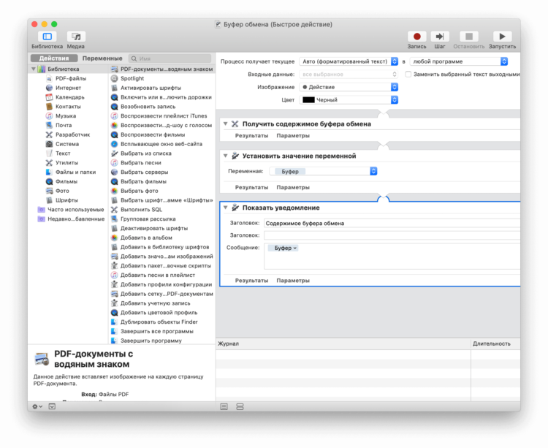The image size is (548, 448).
Task: Open Параметры under Получить содержимое буфера
Action: 293,136
